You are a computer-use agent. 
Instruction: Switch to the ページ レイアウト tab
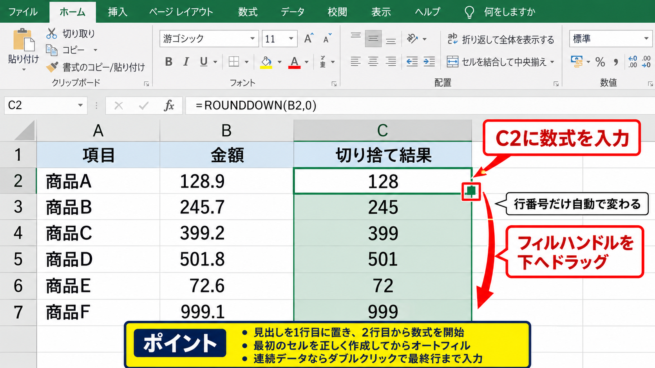(x=181, y=12)
